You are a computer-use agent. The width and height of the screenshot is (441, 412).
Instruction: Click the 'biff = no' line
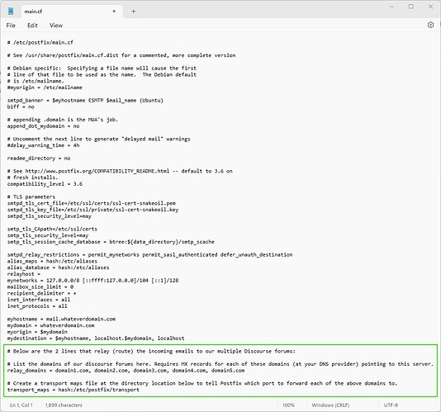[x=21, y=107]
